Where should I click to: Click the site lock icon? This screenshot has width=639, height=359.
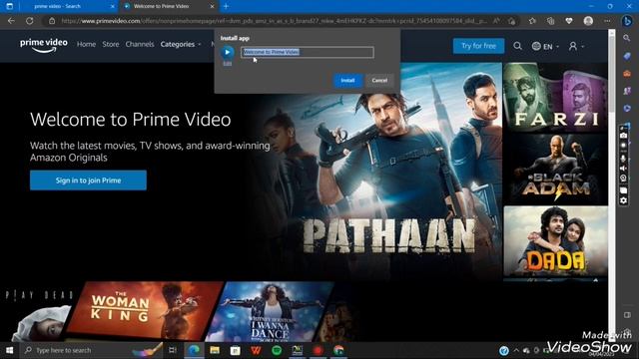[x=52, y=21]
